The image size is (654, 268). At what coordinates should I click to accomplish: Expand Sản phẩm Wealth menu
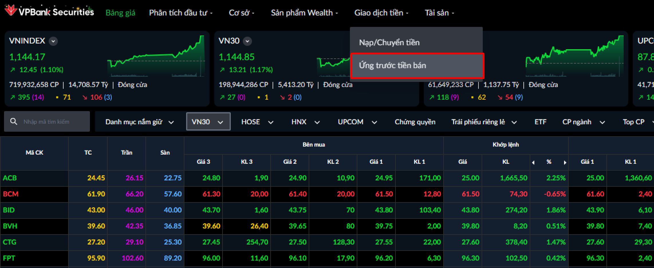point(304,13)
